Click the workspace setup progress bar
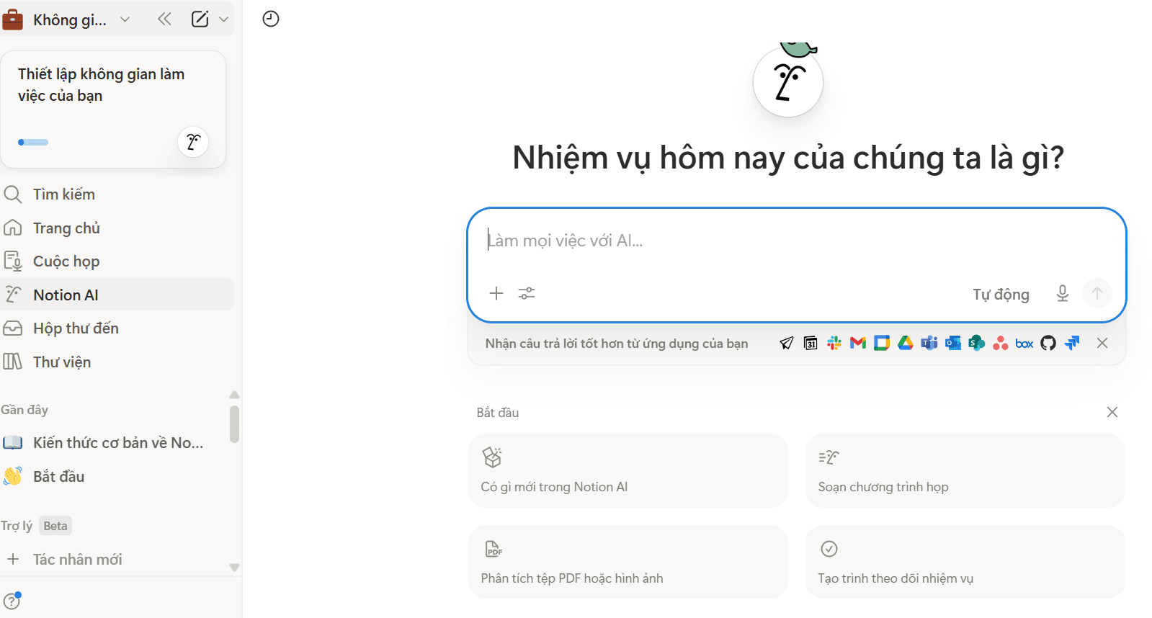The height and width of the screenshot is (618, 1152). click(33, 143)
